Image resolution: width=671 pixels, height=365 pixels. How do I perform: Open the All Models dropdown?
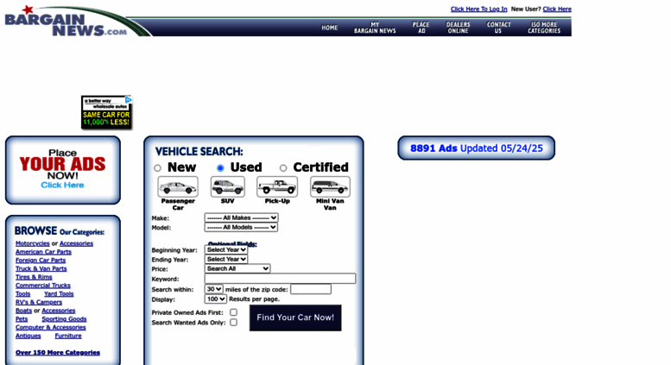click(241, 228)
